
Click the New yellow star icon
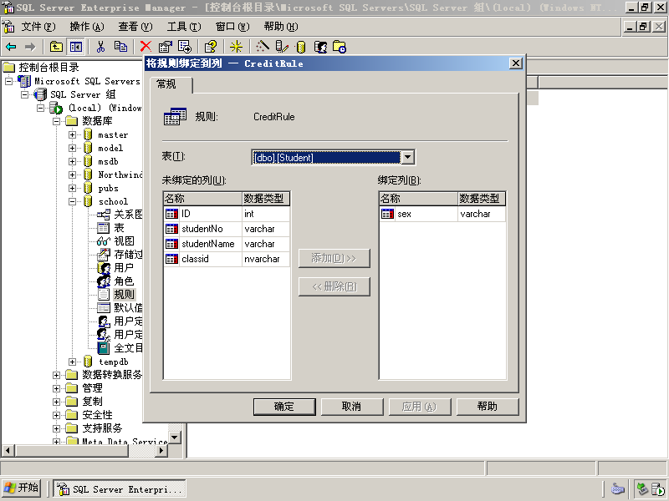pos(236,47)
